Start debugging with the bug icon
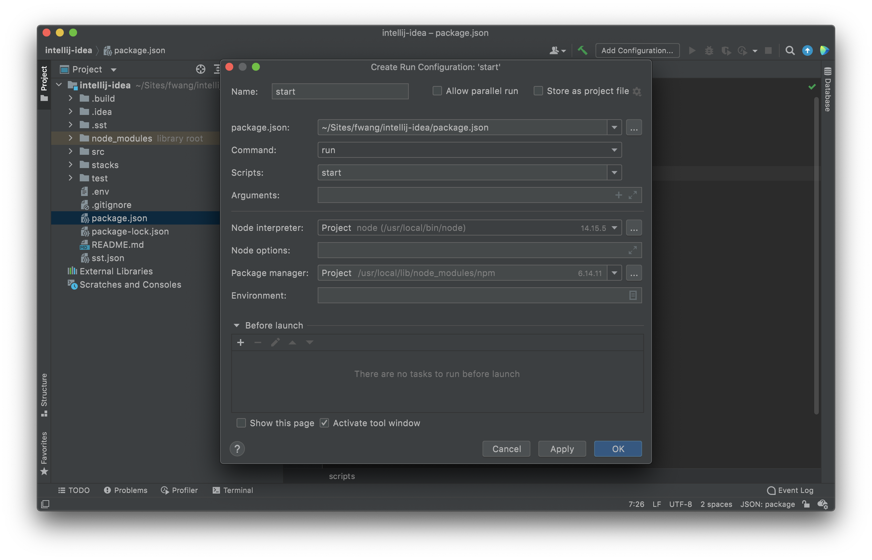This screenshot has width=872, height=560. (709, 51)
